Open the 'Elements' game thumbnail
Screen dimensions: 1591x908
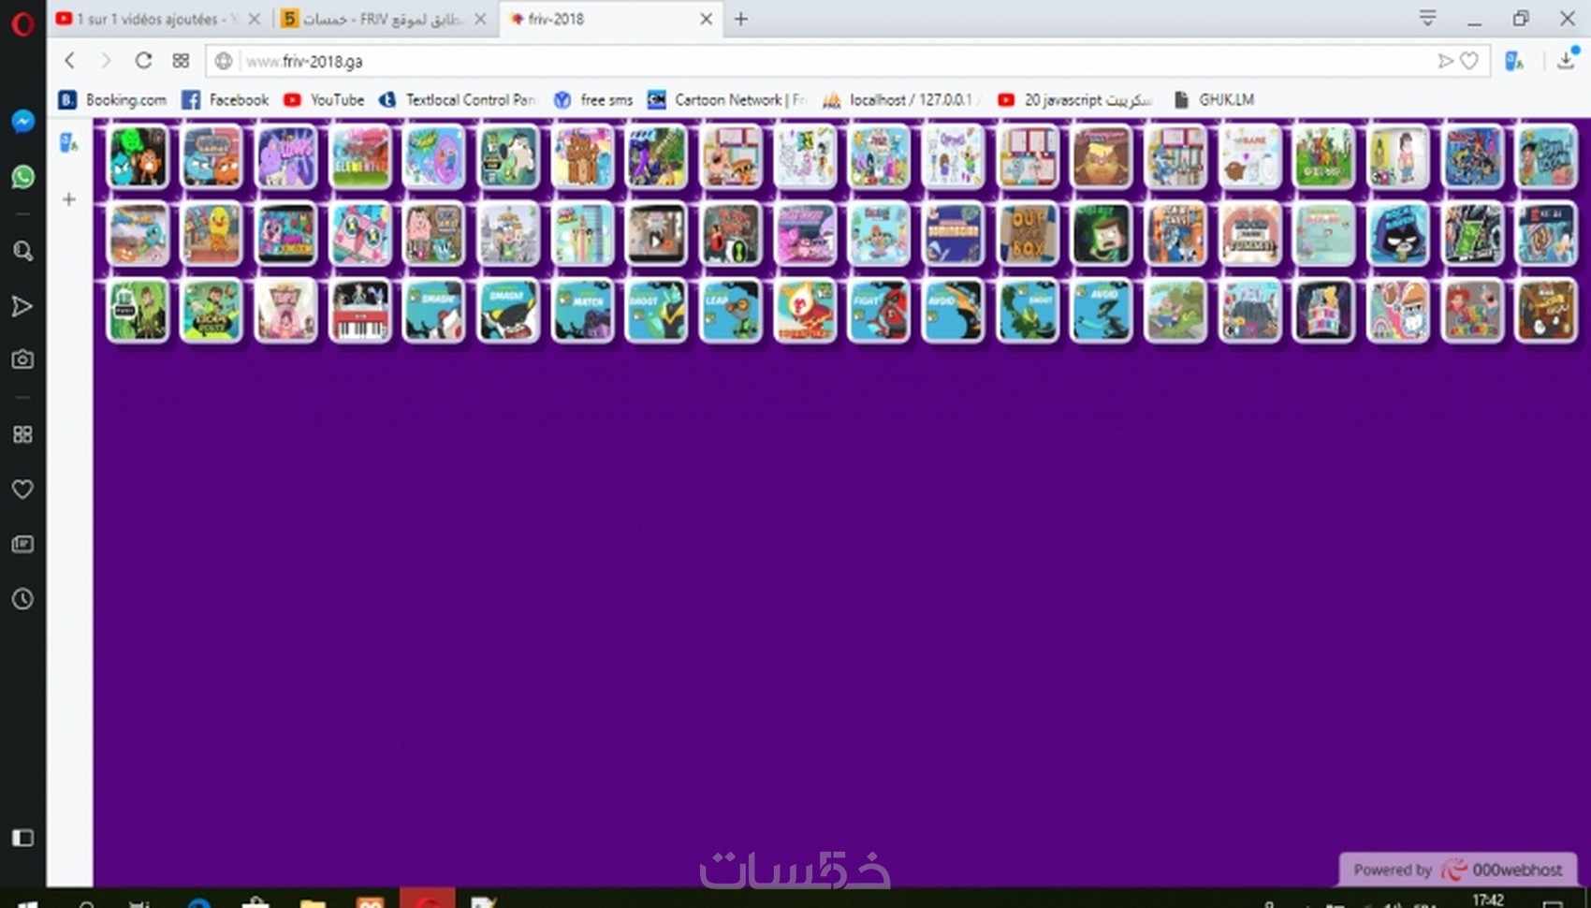[360, 157]
